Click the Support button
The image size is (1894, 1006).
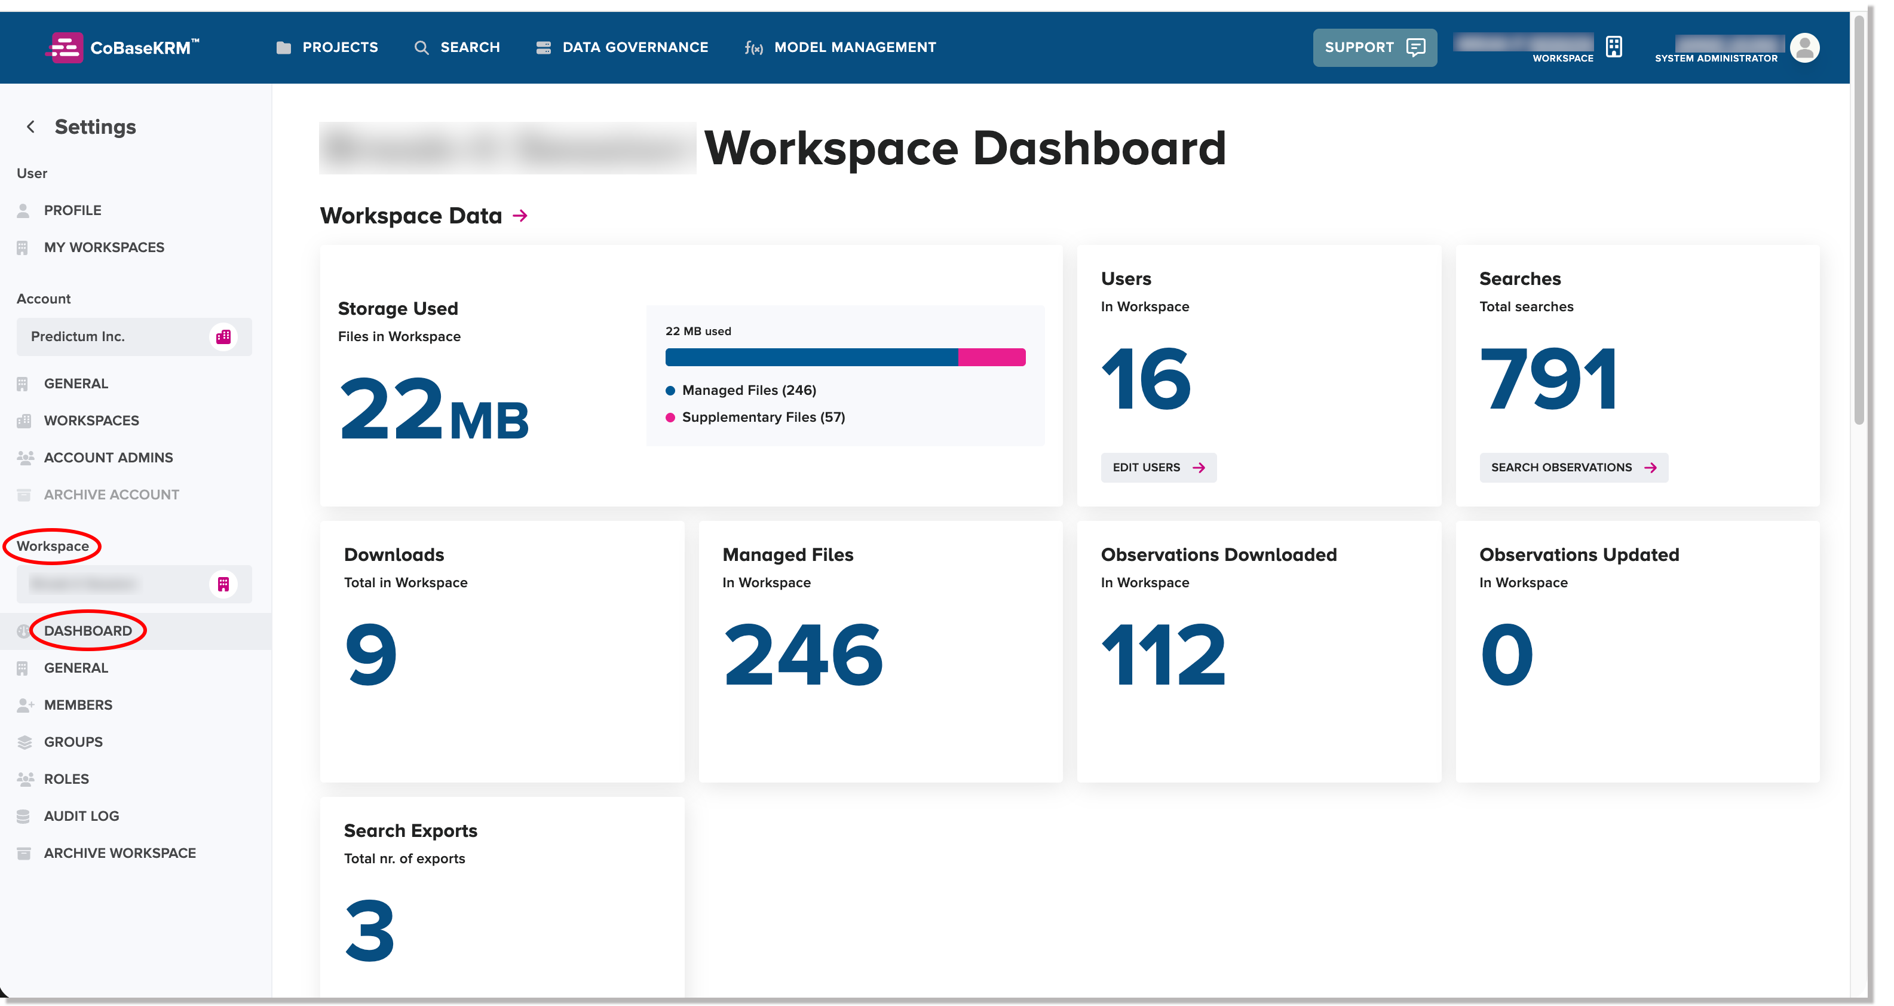click(1375, 48)
